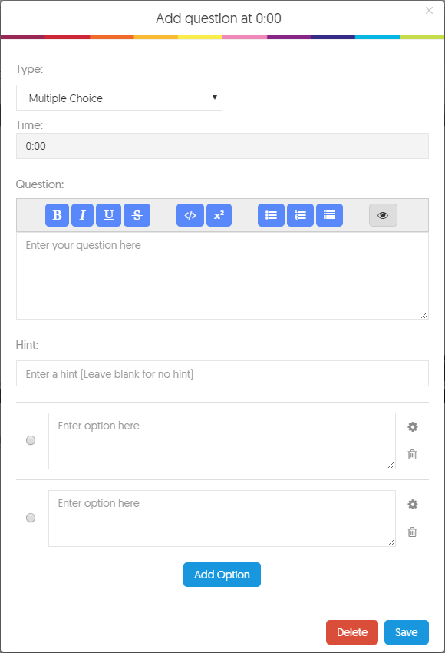Insert a numbered list
Image resolution: width=445 pixels, height=653 pixels.
300,215
